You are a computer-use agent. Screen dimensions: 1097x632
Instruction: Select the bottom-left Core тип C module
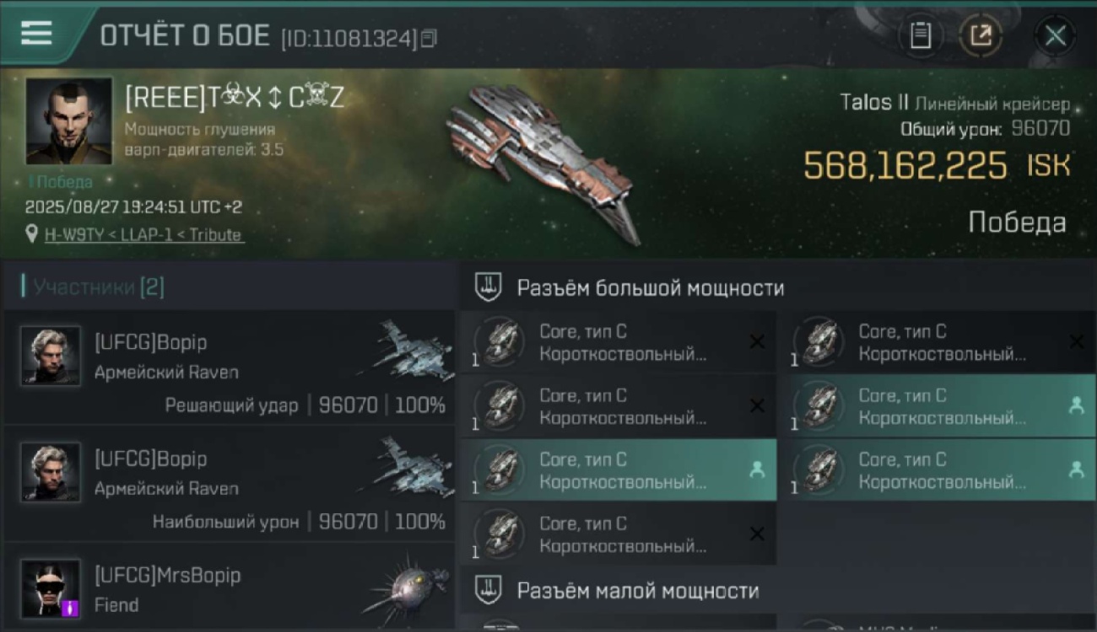pos(618,534)
